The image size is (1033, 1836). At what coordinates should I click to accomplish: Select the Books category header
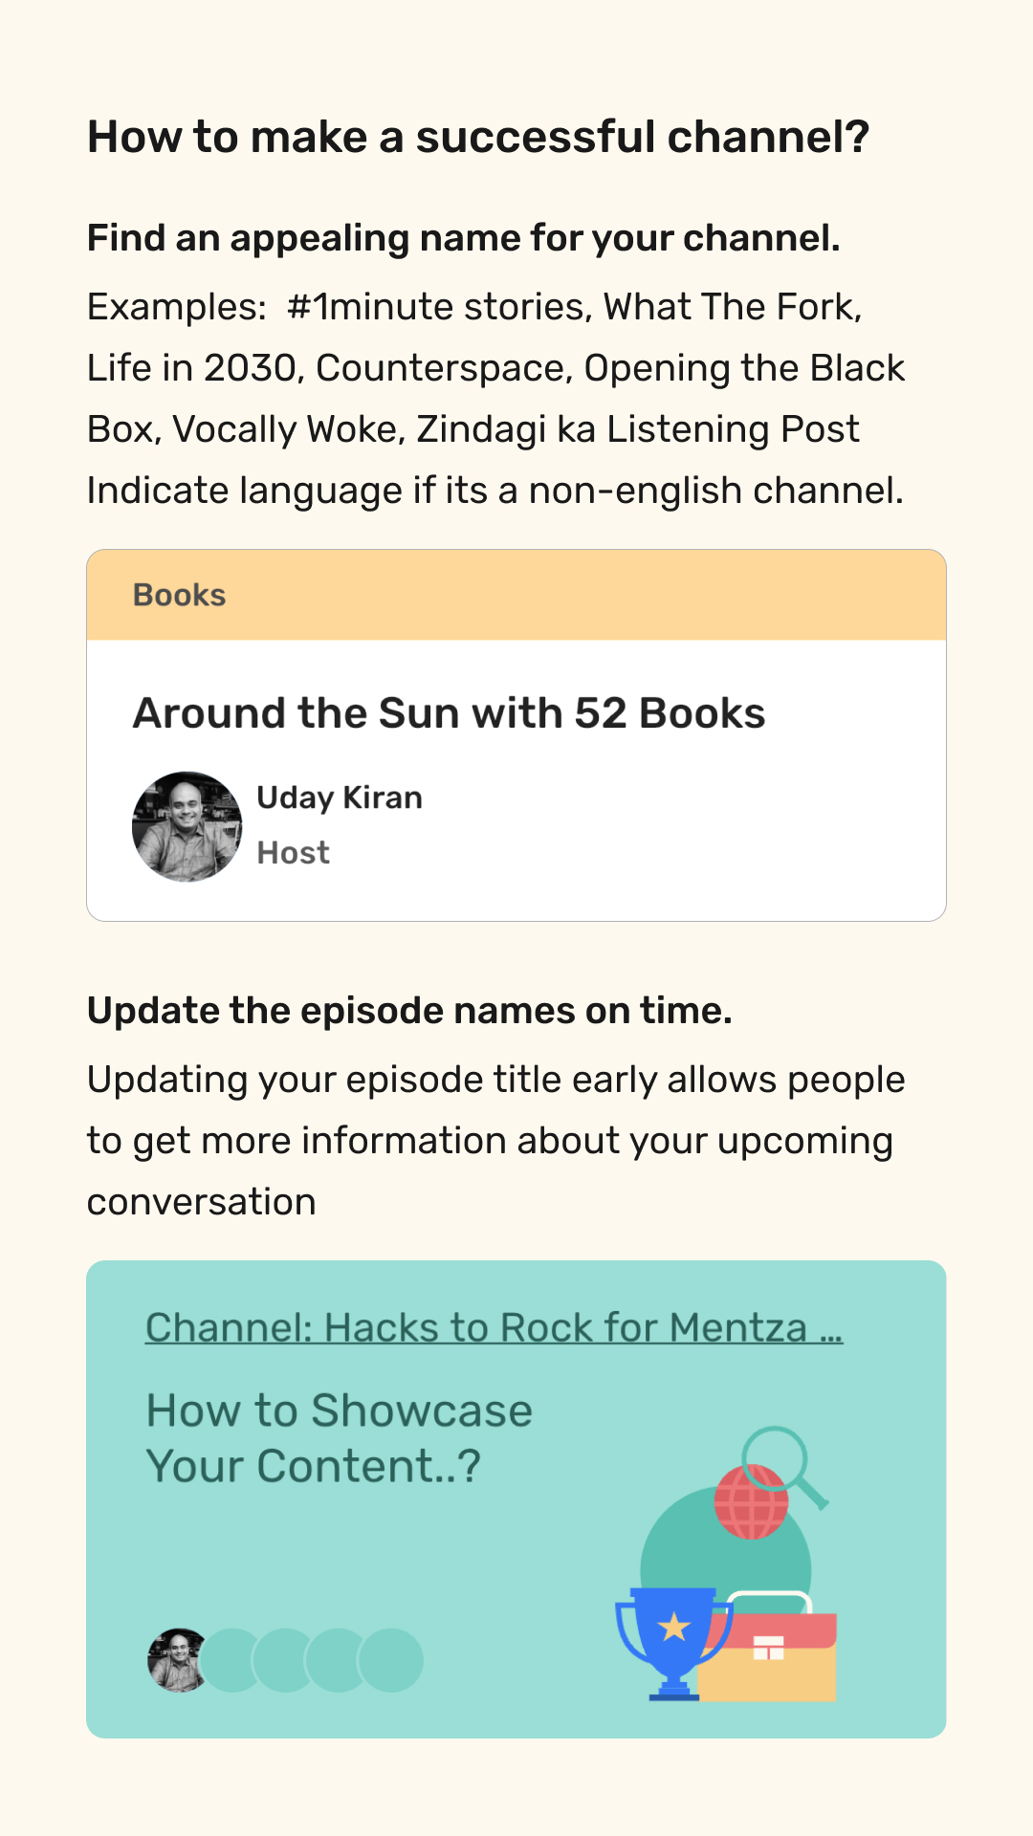pos(516,595)
